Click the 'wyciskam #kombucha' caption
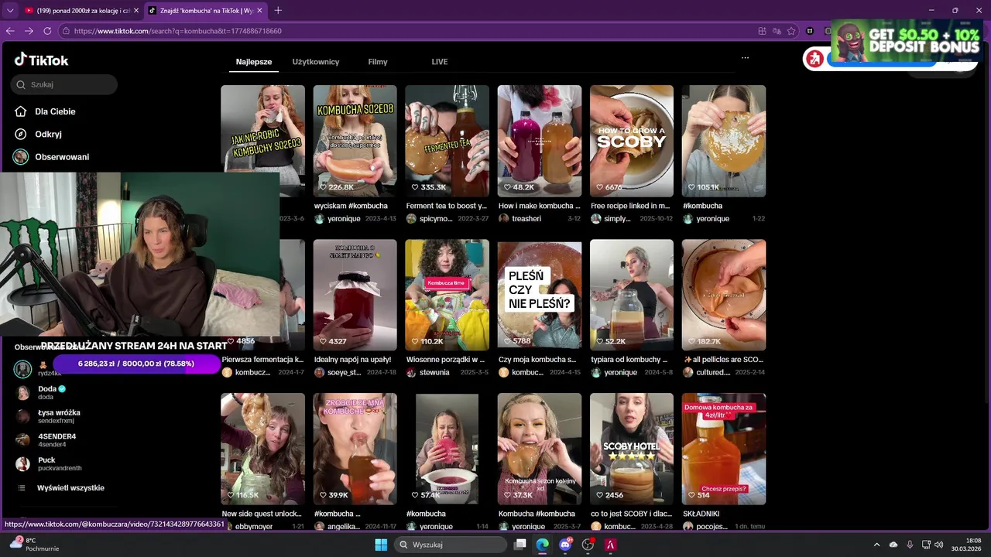Image resolution: width=991 pixels, height=557 pixels. 351,206
